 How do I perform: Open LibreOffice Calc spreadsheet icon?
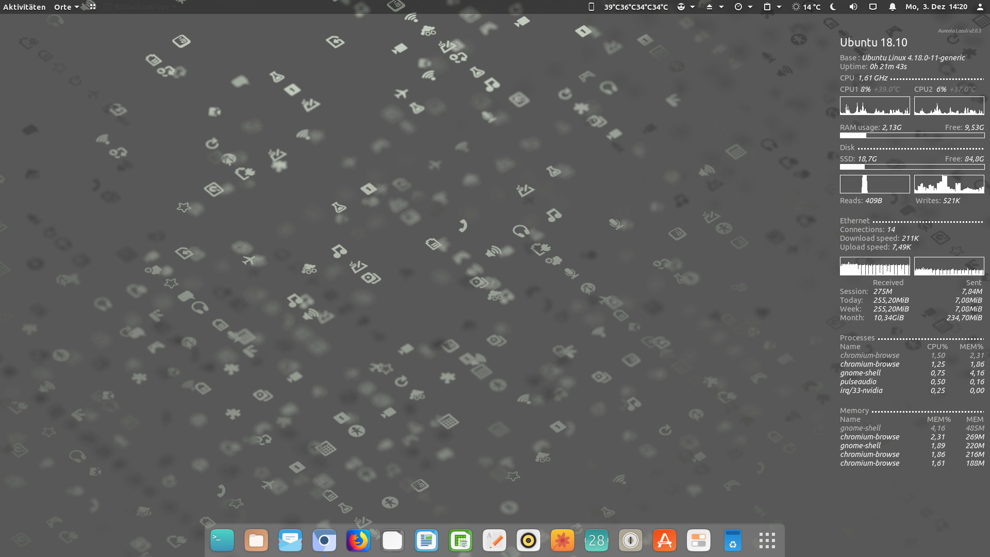[x=460, y=540]
